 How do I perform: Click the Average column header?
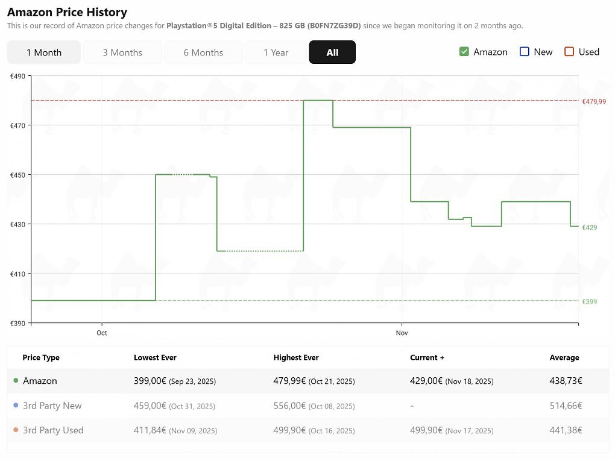(564, 357)
